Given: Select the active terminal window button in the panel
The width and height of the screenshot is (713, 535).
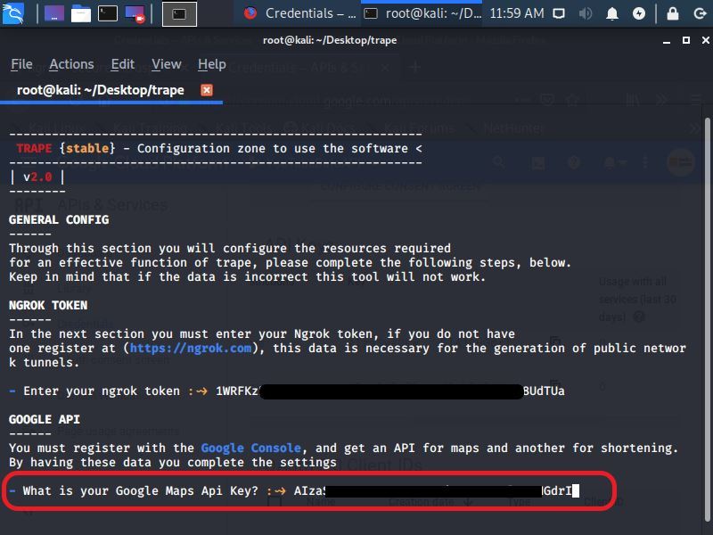Looking at the screenshot, I should [179, 14].
